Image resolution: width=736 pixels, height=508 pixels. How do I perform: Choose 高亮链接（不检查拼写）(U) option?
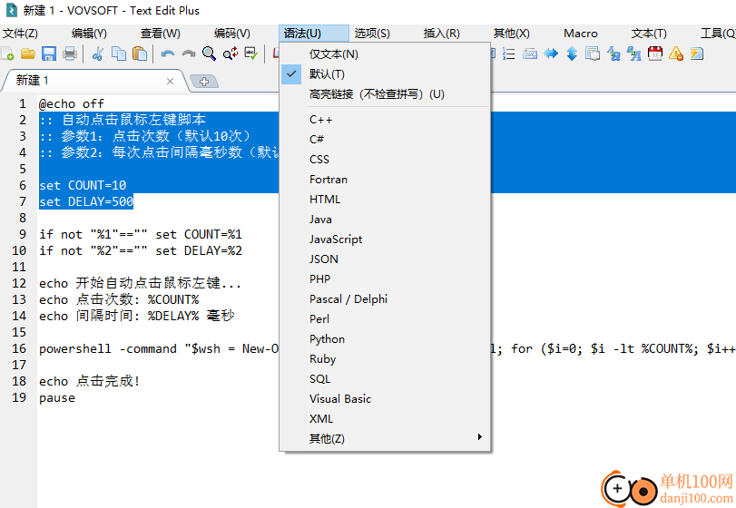tap(385, 94)
